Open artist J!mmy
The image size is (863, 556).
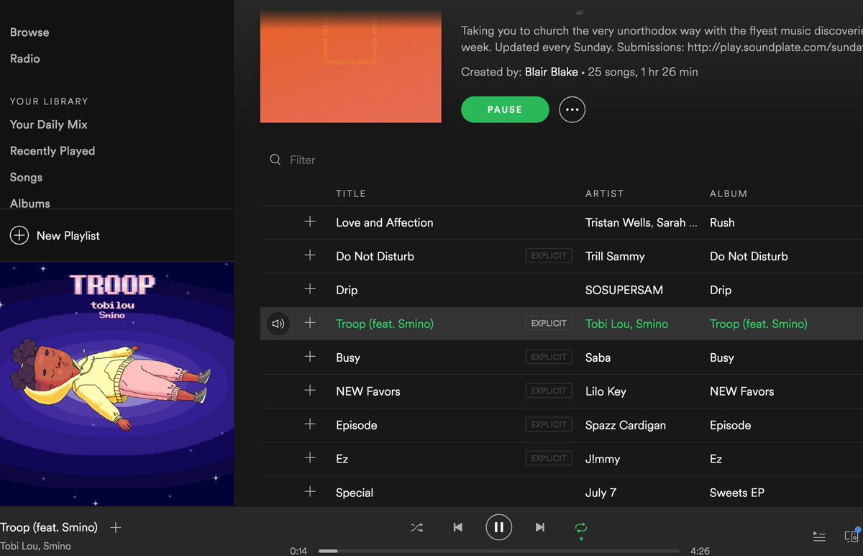point(603,459)
